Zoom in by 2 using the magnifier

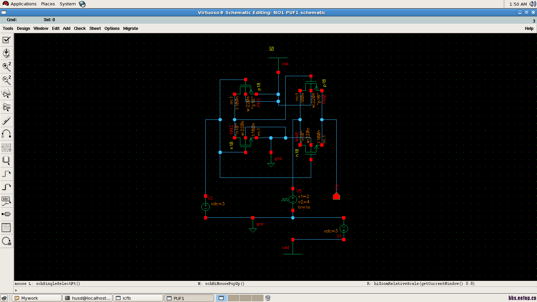point(6,67)
